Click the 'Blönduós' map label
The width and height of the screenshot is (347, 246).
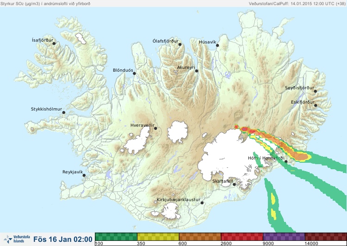(x=123, y=70)
